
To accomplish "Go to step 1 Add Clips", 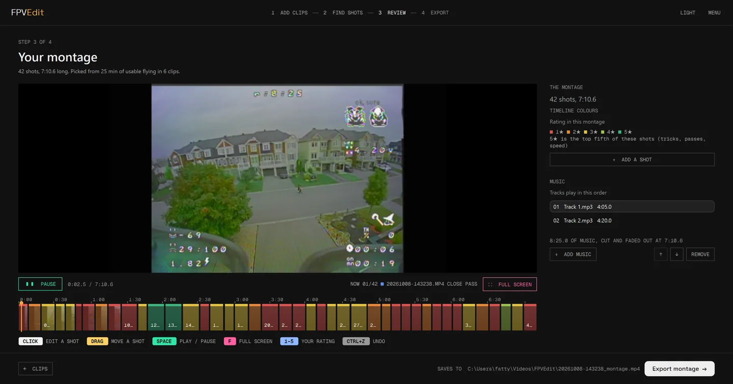I will (289, 13).
